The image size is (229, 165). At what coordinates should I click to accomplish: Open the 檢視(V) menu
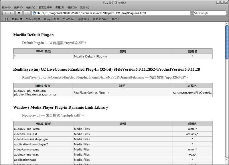click(x=31, y=7)
